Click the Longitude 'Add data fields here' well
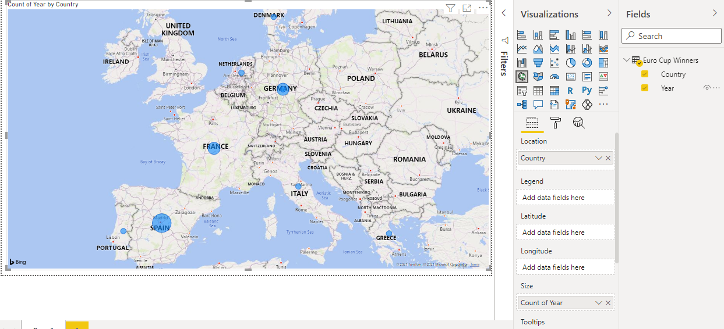Viewport: 724px width, 329px height. pos(565,267)
